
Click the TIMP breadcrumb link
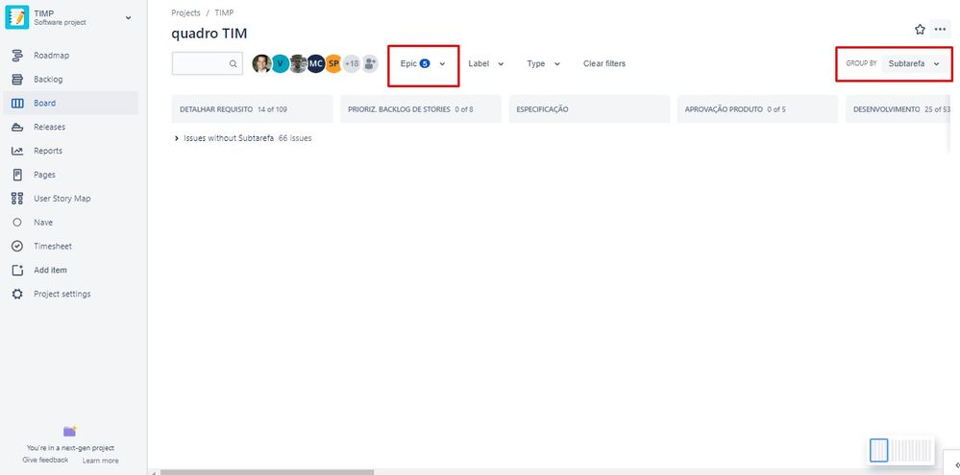(224, 12)
